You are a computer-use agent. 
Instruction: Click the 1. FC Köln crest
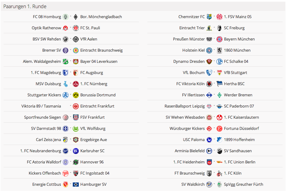pos(219,173)
